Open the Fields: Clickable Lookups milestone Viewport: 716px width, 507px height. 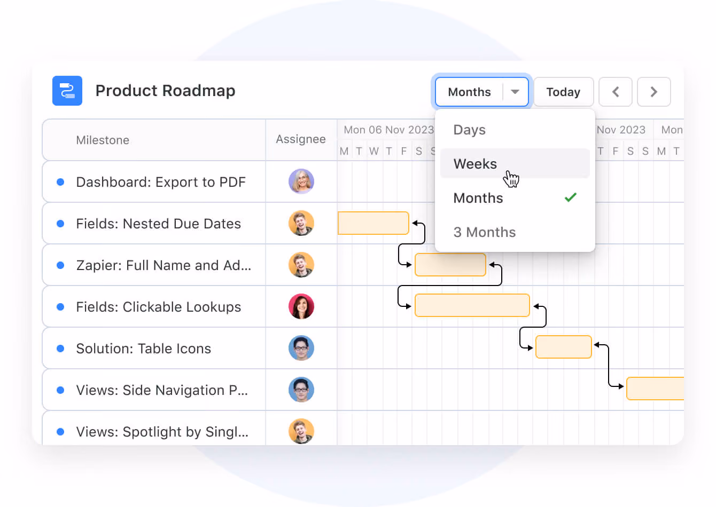click(x=158, y=307)
